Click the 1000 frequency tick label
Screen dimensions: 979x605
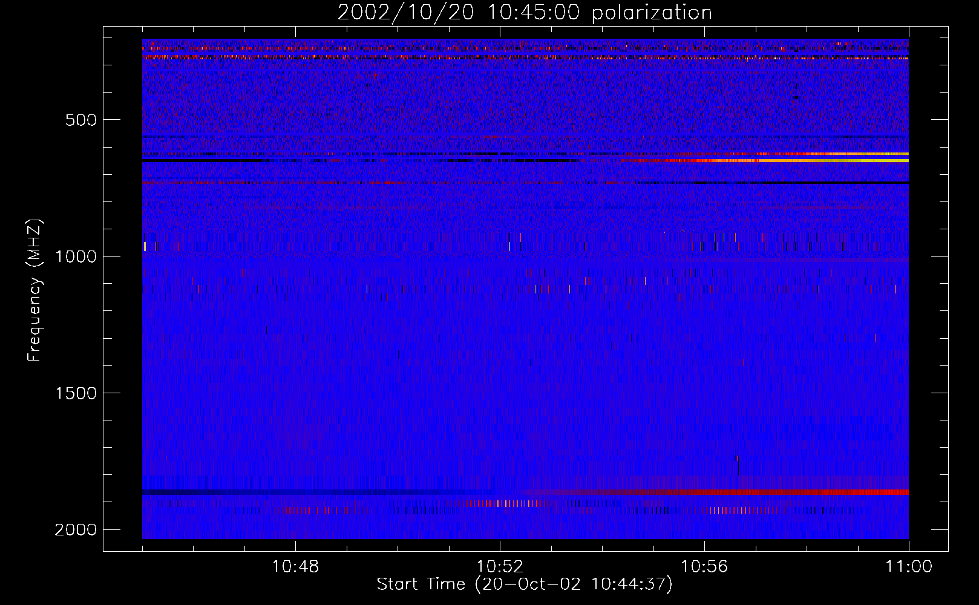(x=76, y=257)
